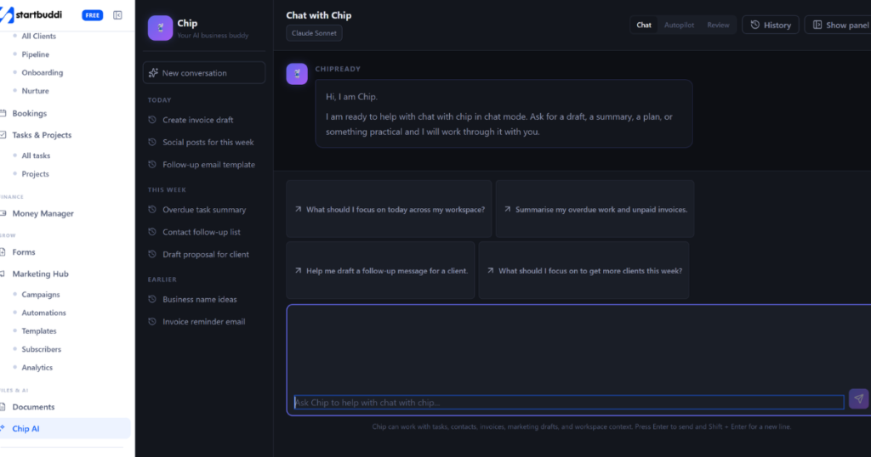The image size is (871, 457).
Task: Click the send message arrow icon
Action: 858,399
